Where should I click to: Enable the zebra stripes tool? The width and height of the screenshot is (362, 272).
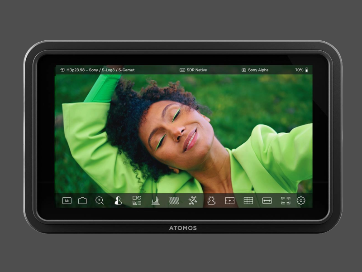[174, 200]
